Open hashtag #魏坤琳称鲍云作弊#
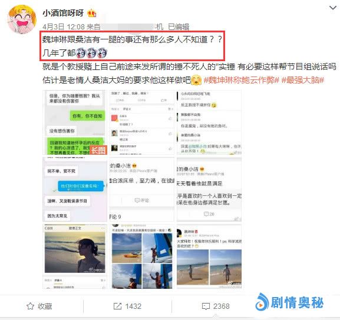340x320 pixels. tap(242, 80)
